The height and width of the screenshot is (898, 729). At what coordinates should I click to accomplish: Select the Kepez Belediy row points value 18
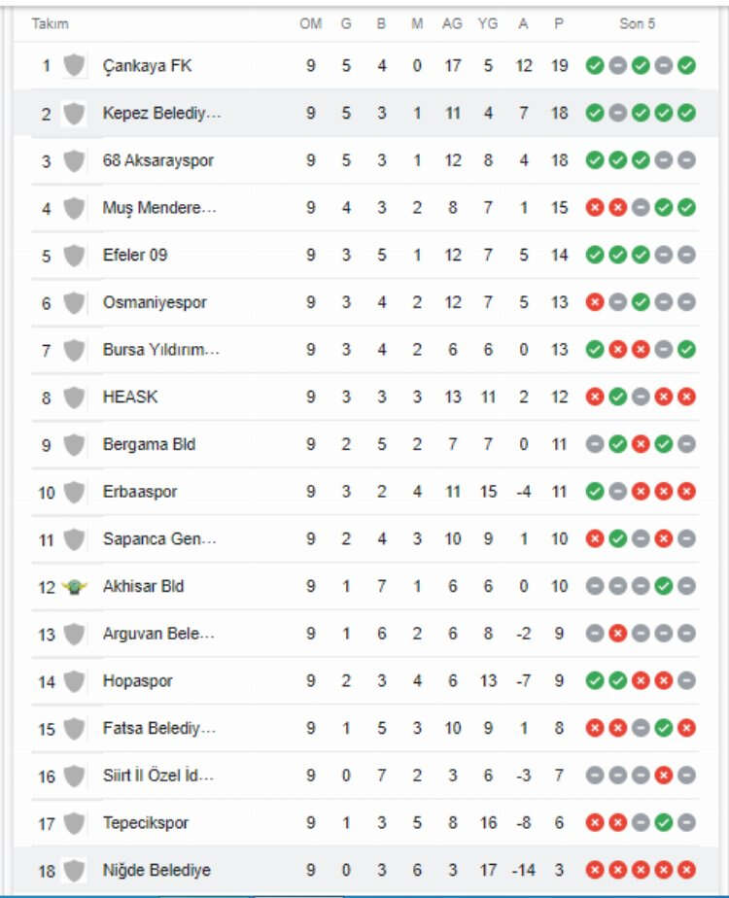pyautogui.click(x=559, y=113)
